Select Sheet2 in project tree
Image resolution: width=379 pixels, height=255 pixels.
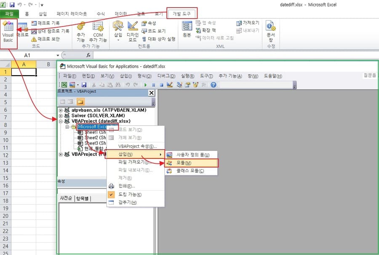coord(95,138)
